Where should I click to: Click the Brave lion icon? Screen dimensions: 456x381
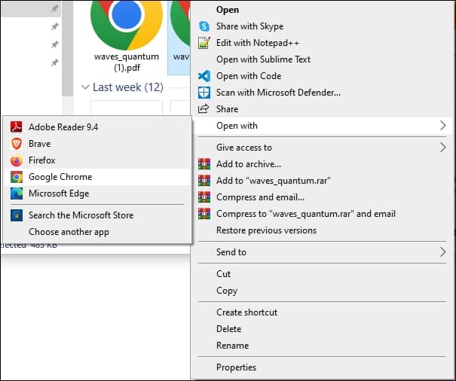(17, 144)
